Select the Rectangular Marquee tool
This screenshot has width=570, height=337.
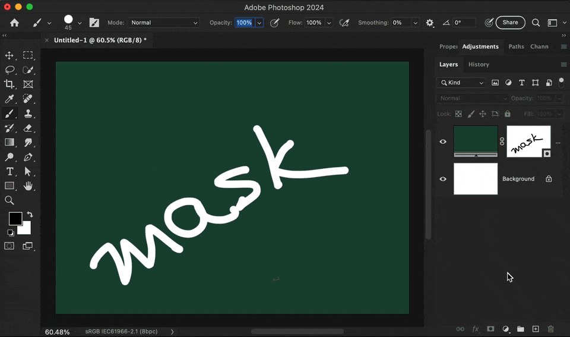[x=28, y=55]
